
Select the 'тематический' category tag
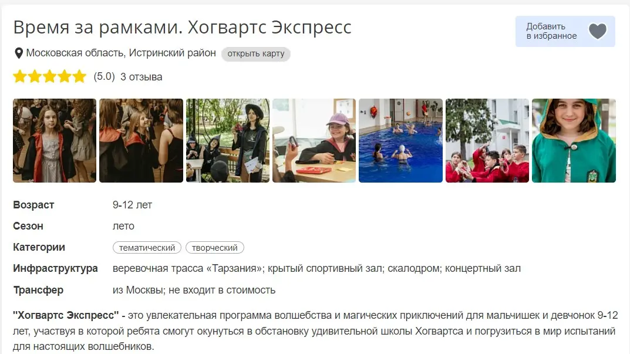coord(147,248)
